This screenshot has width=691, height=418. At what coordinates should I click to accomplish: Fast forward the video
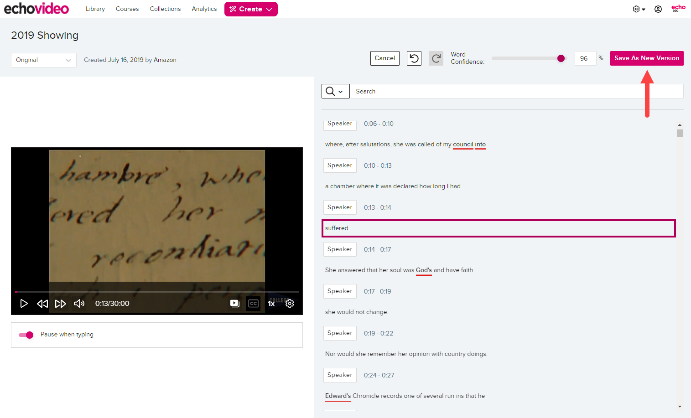(x=61, y=303)
